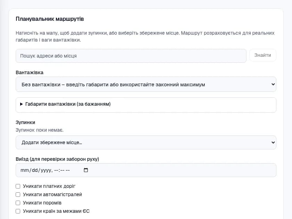Click the Планувальник маршрутів heading
Viewport: 292px width, 219px height.
50,19
